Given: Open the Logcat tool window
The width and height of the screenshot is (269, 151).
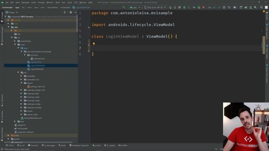Looking at the screenshot, I should (x=109, y=146).
